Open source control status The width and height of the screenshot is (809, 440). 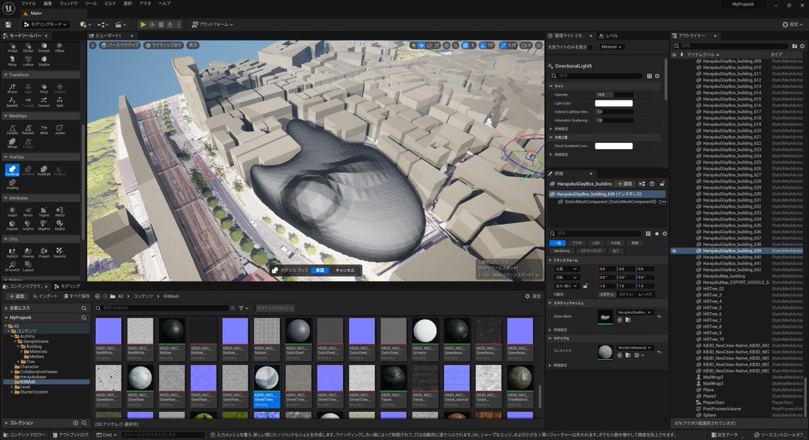(x=781, y=435)
